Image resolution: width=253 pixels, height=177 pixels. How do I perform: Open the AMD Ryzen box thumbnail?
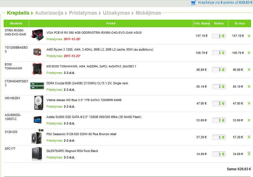(x=37, y=52)
